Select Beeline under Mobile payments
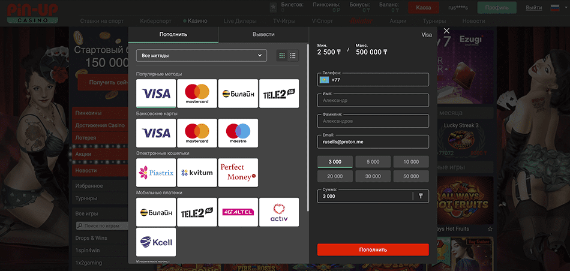Screen dimensions: 570x271 (156, 212)
